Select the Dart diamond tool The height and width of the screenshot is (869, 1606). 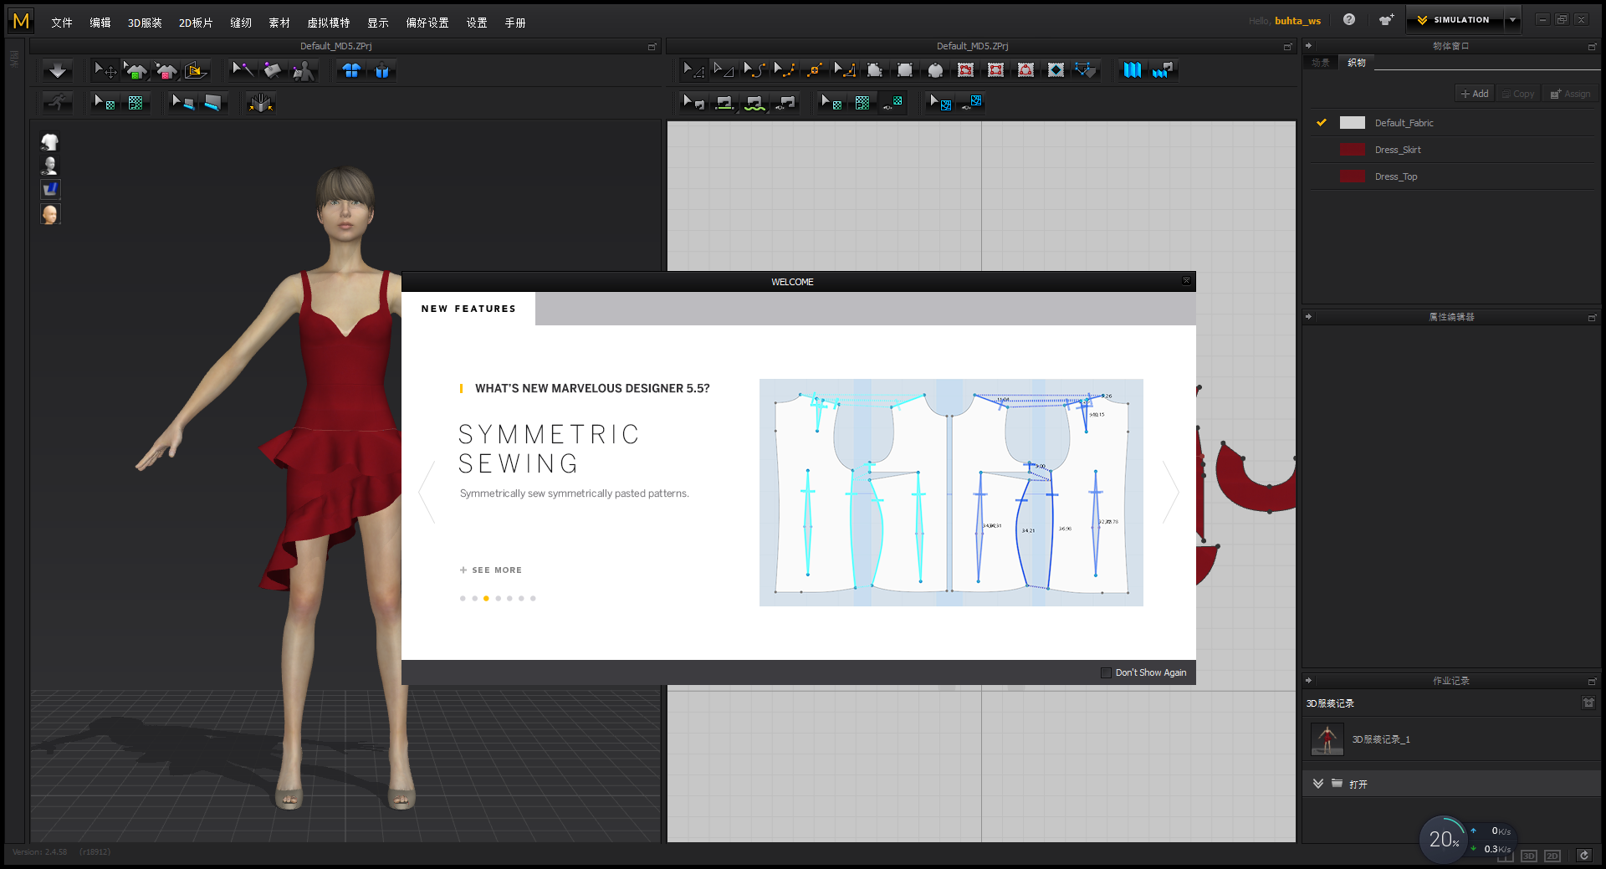(x=1056, y=70)
